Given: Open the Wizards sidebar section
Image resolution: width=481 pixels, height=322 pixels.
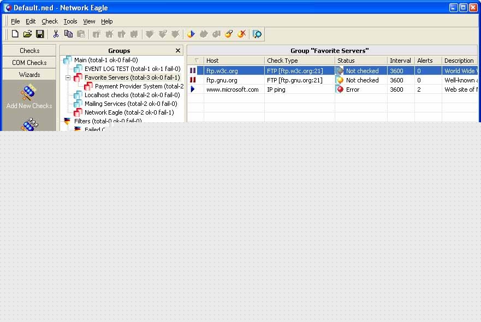Looking at the screenshot, I should tap(29, 75).
